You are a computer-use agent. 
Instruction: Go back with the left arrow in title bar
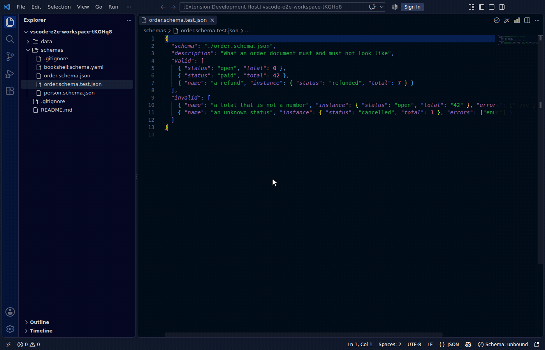(163, 7)
